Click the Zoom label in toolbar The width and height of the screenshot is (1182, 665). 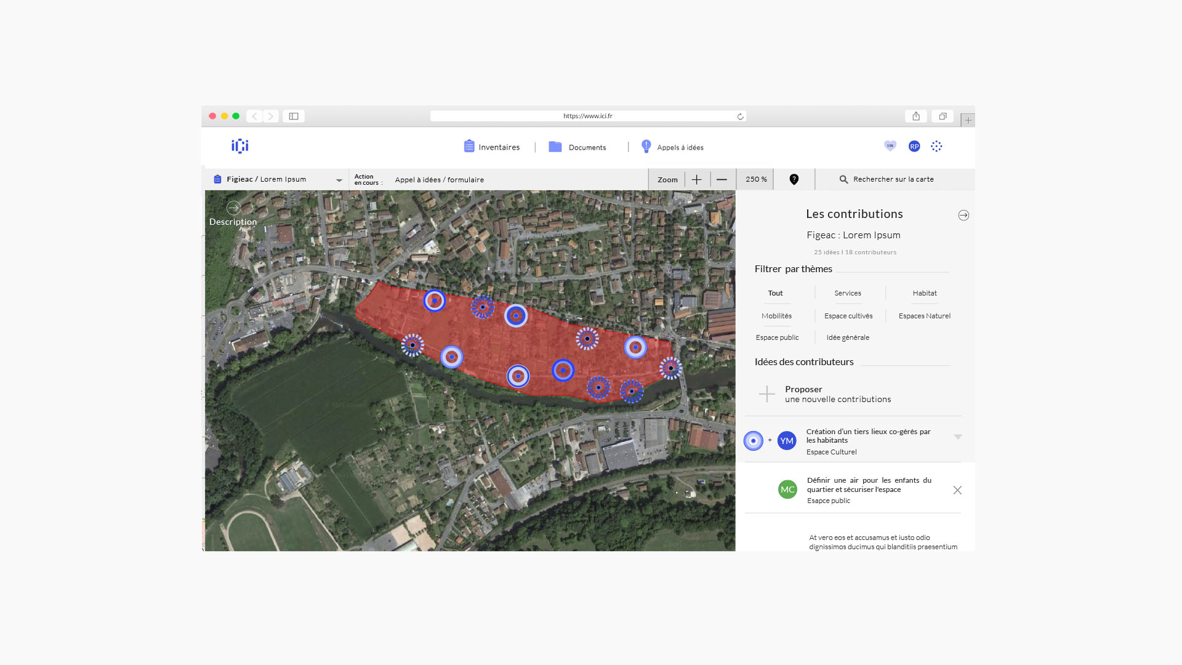click(667, 180)
